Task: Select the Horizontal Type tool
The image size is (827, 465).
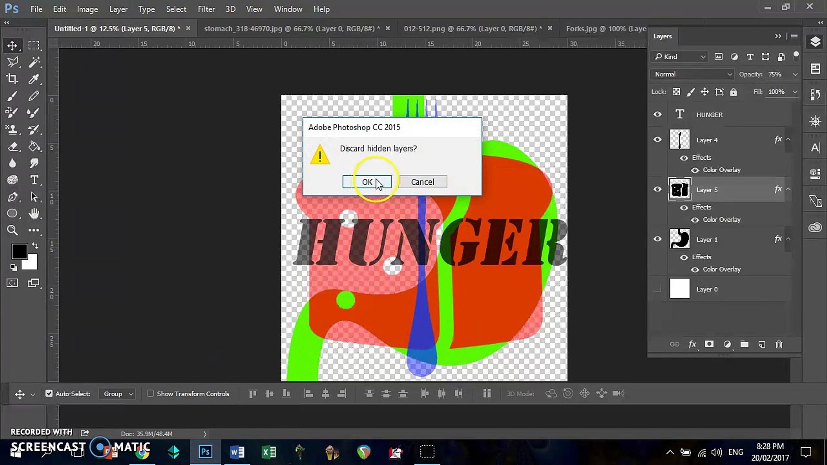Action: tap(34, 180)
